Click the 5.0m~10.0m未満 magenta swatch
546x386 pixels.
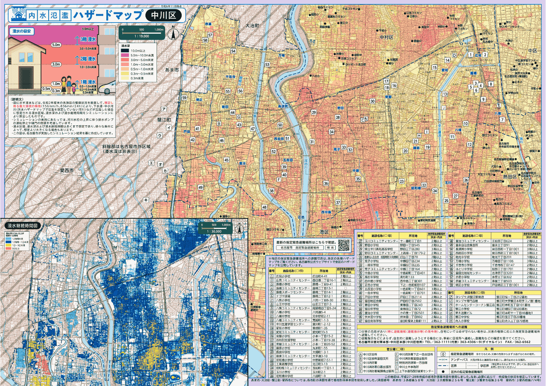125,55
